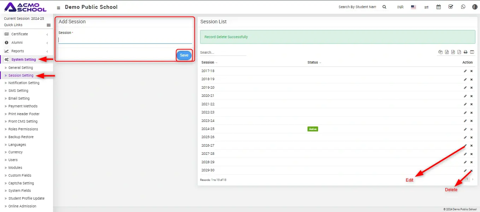Screen dimensions: 480x212
Task: Export session list to Excel
Action: point(447,52)
